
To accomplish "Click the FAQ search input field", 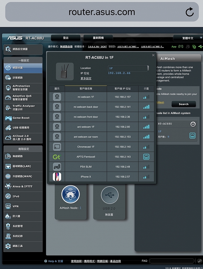I will [x=172, y=261].
